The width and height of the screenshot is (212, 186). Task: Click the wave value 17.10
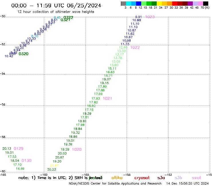click(x=17, y=165)
